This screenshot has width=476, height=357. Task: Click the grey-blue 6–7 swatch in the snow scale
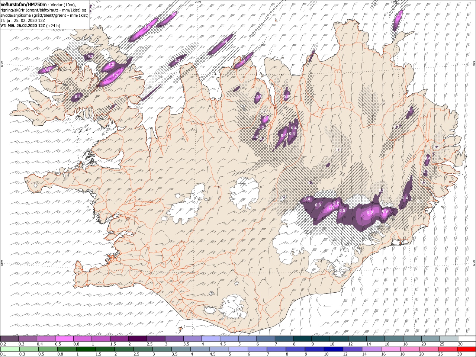[x=266, y=339]
